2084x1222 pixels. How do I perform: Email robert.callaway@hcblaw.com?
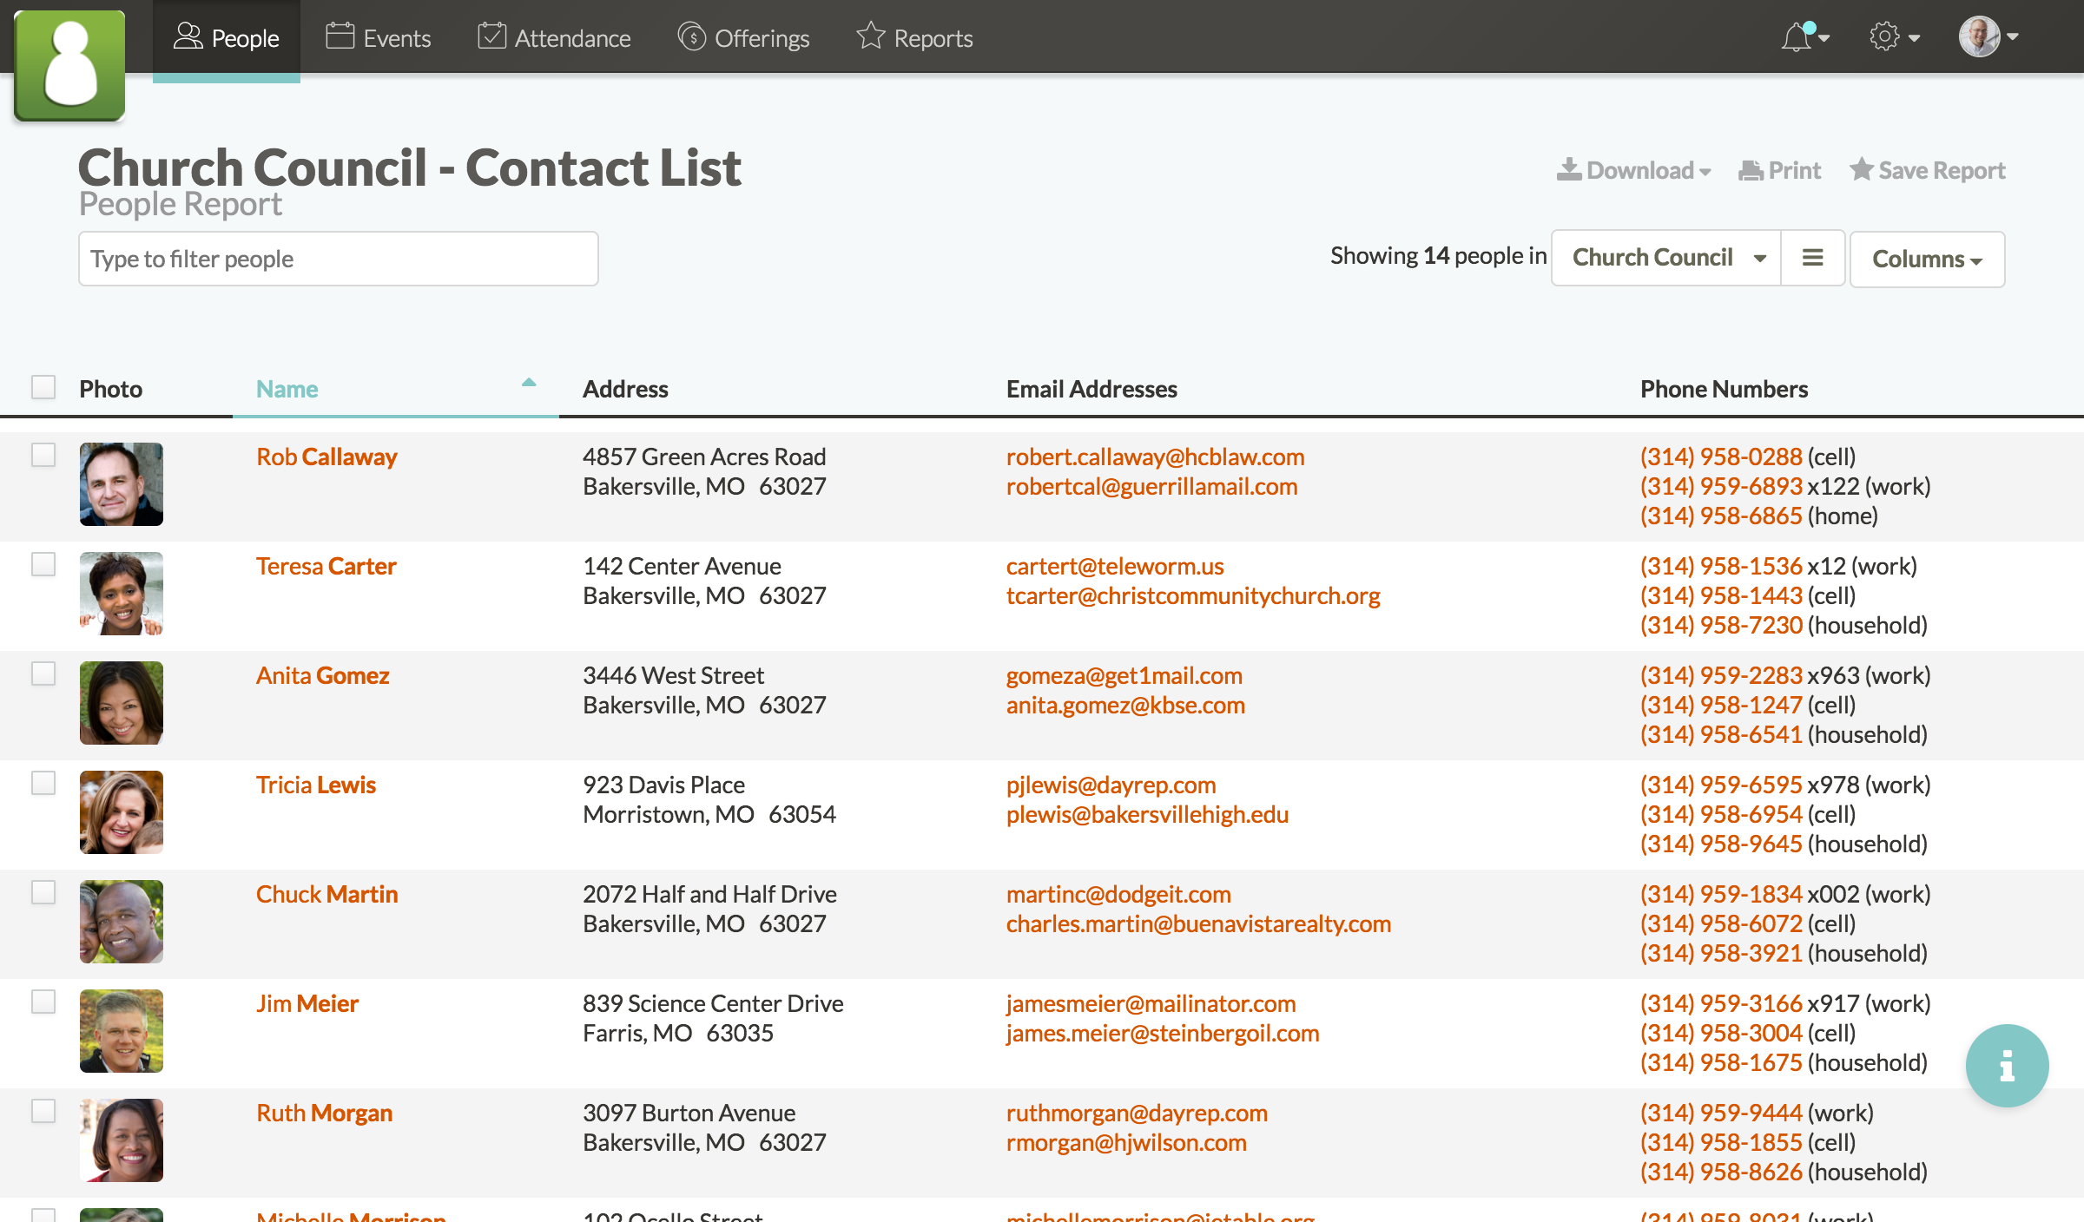(x=1155, y=457)
